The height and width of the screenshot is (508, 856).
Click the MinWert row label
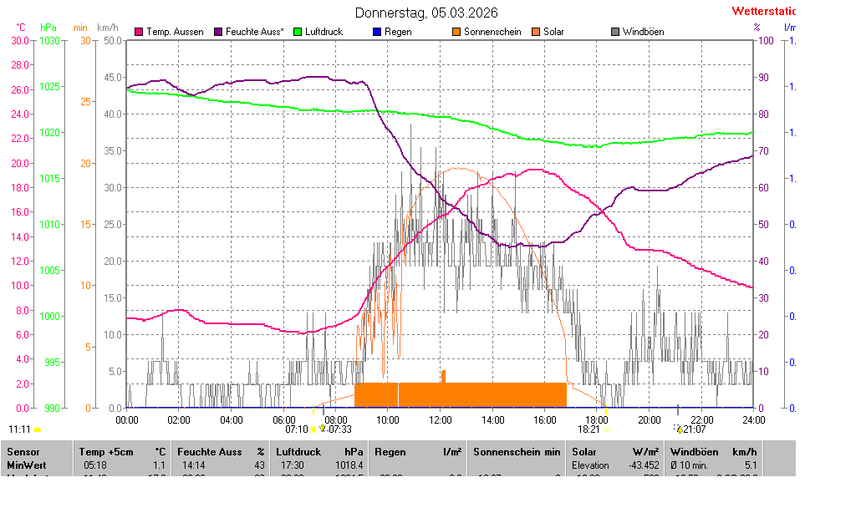pos(28,465)
